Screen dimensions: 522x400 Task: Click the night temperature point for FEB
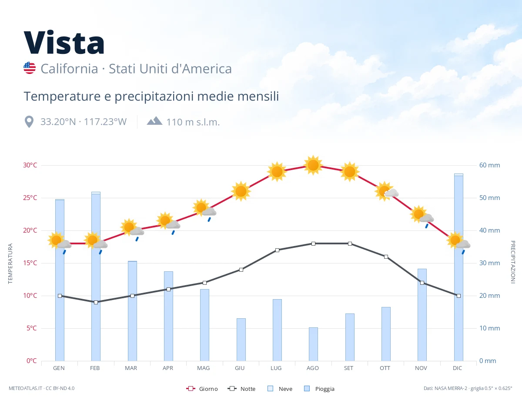click(96, 302)
